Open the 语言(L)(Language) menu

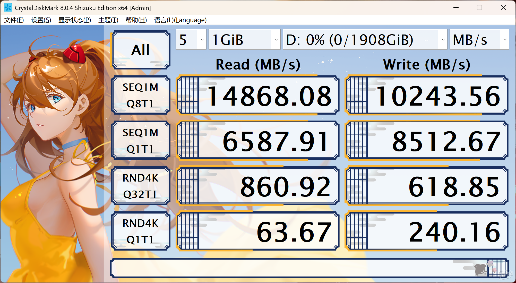point(180,20)
